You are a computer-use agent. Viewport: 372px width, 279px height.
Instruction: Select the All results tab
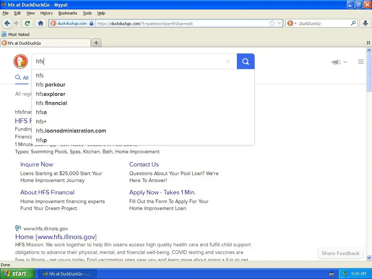pyautogui.click(x=22, y=78)
